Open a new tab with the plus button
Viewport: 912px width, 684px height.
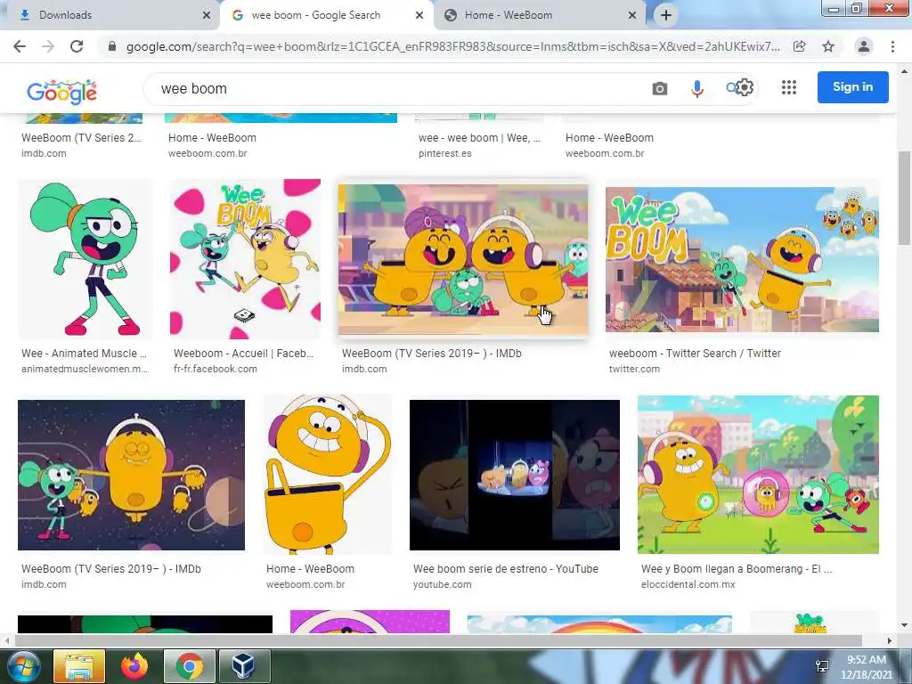coord(666,15)
